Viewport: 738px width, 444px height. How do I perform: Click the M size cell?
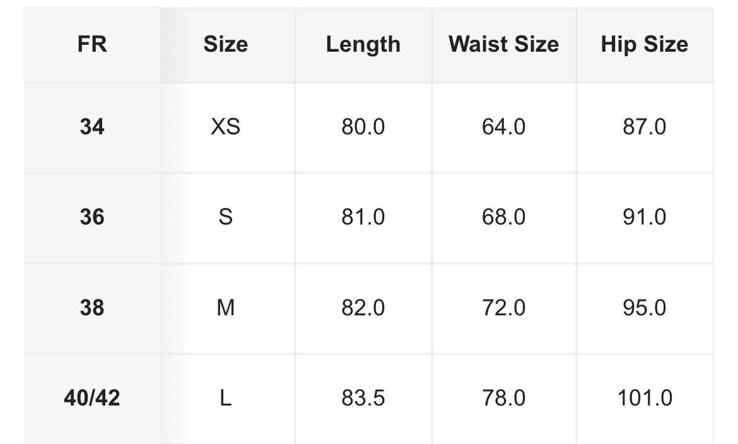(225, 308)
